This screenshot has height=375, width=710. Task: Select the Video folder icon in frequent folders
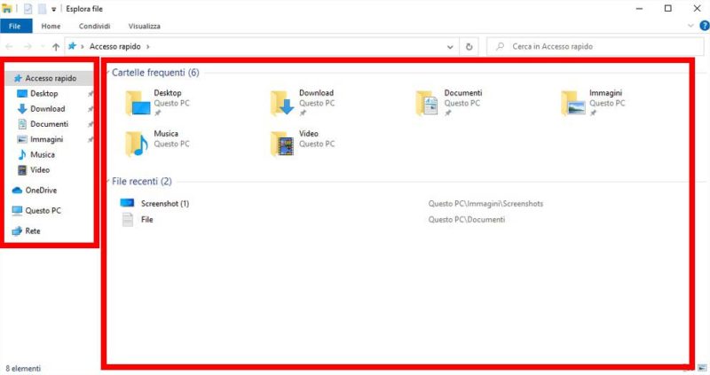click(282, 144)
